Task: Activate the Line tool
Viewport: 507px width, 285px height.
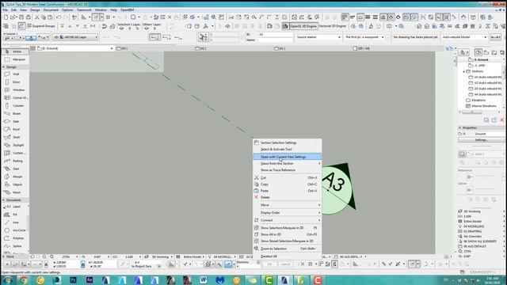Action: coord(15,222)
